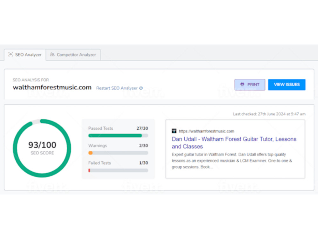Image resolution: width=318 pixels, height=239 pixels.
Task: Click the Warnings label
Action: click(98, 146)
